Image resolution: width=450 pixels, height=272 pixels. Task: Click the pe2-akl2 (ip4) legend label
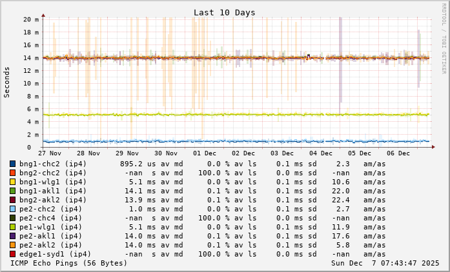coord(50,245)
